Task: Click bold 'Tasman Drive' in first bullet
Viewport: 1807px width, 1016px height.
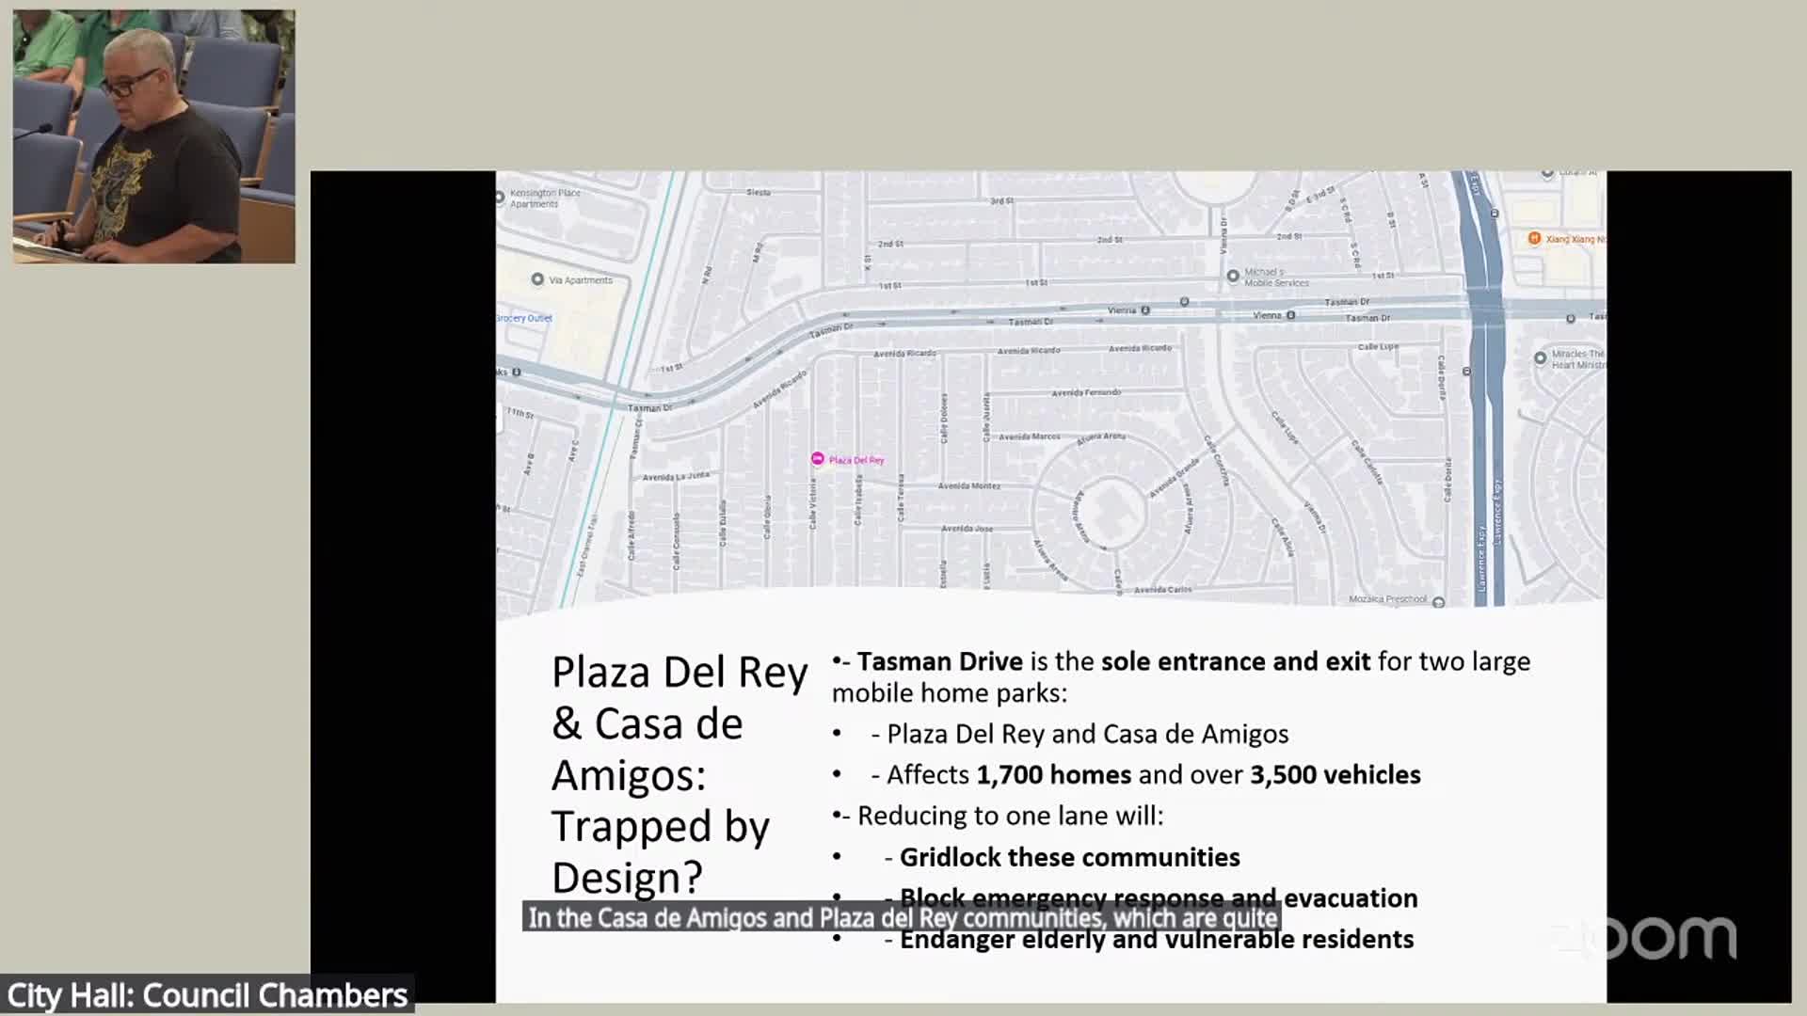Action: [939, 661]
